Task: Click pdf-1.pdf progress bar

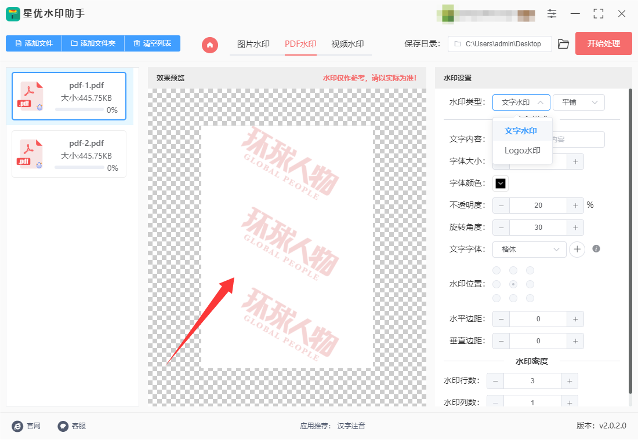Action: [x=79, y=109]
